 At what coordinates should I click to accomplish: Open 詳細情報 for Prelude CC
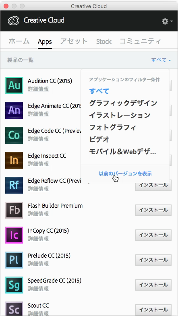point(38,264)
